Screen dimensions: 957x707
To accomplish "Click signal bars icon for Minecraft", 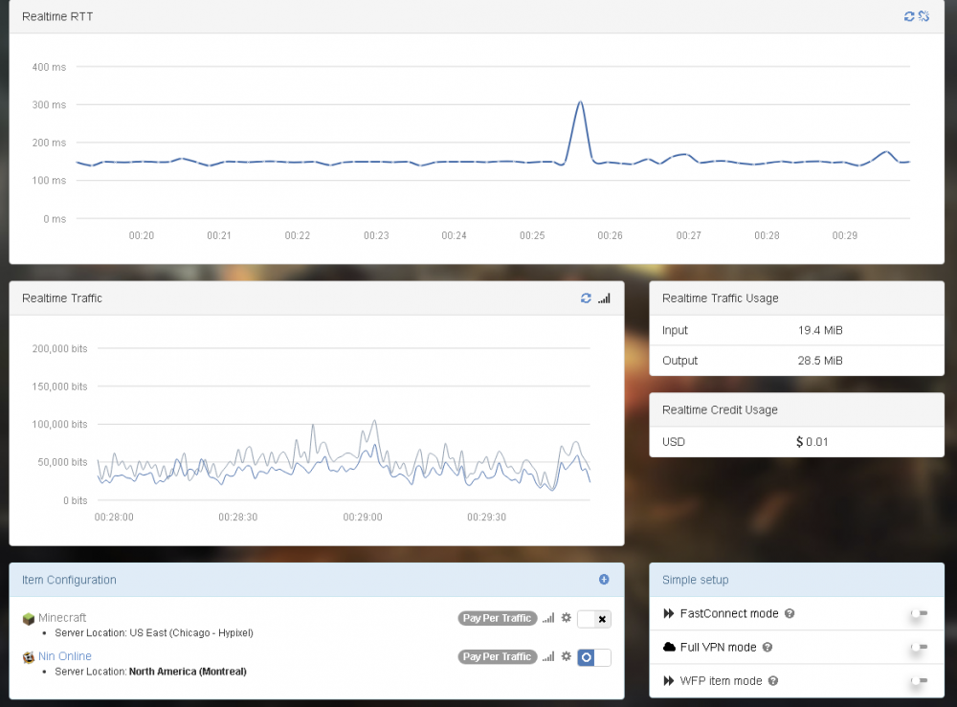I will (x=548, y=618).
